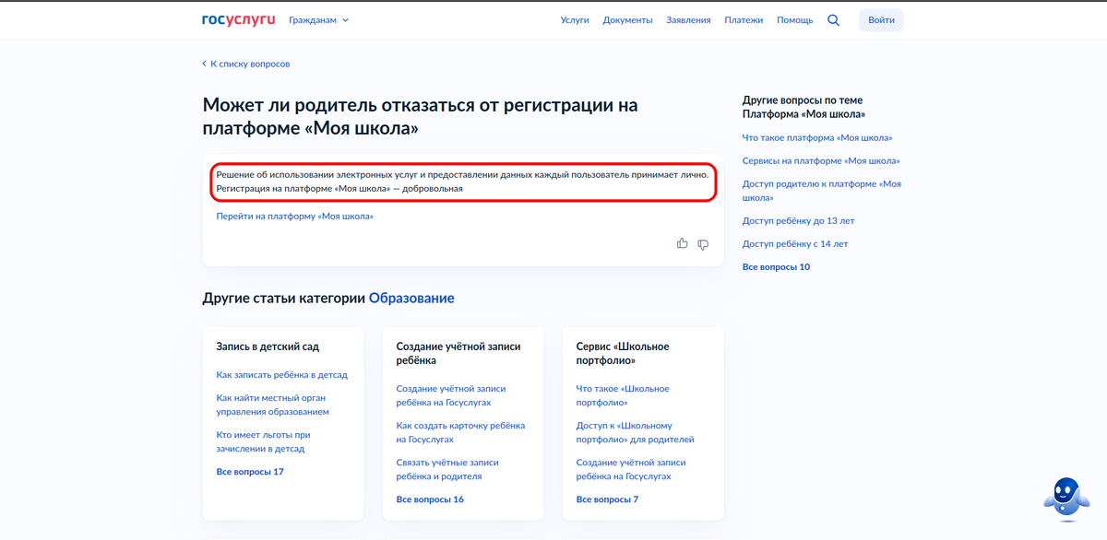1107x540 pixels.
Task: Click the thumbs up icon
Action: click(x=683, y=243)
